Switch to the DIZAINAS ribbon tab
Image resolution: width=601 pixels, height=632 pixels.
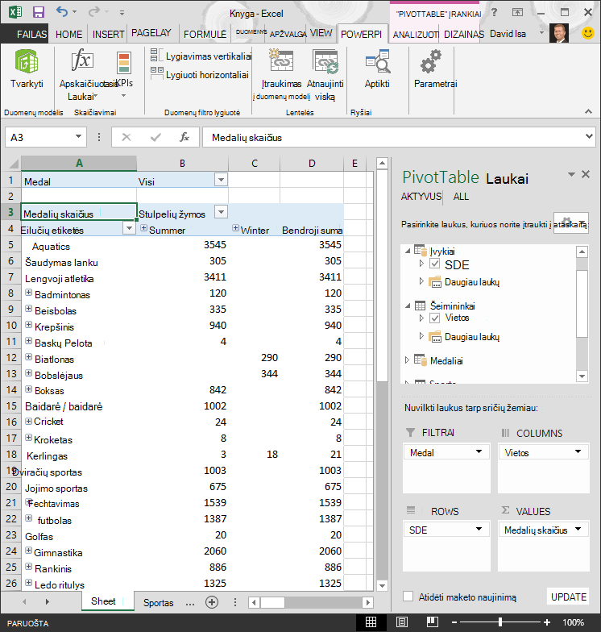pyautogui.click(x=464, y=35)
